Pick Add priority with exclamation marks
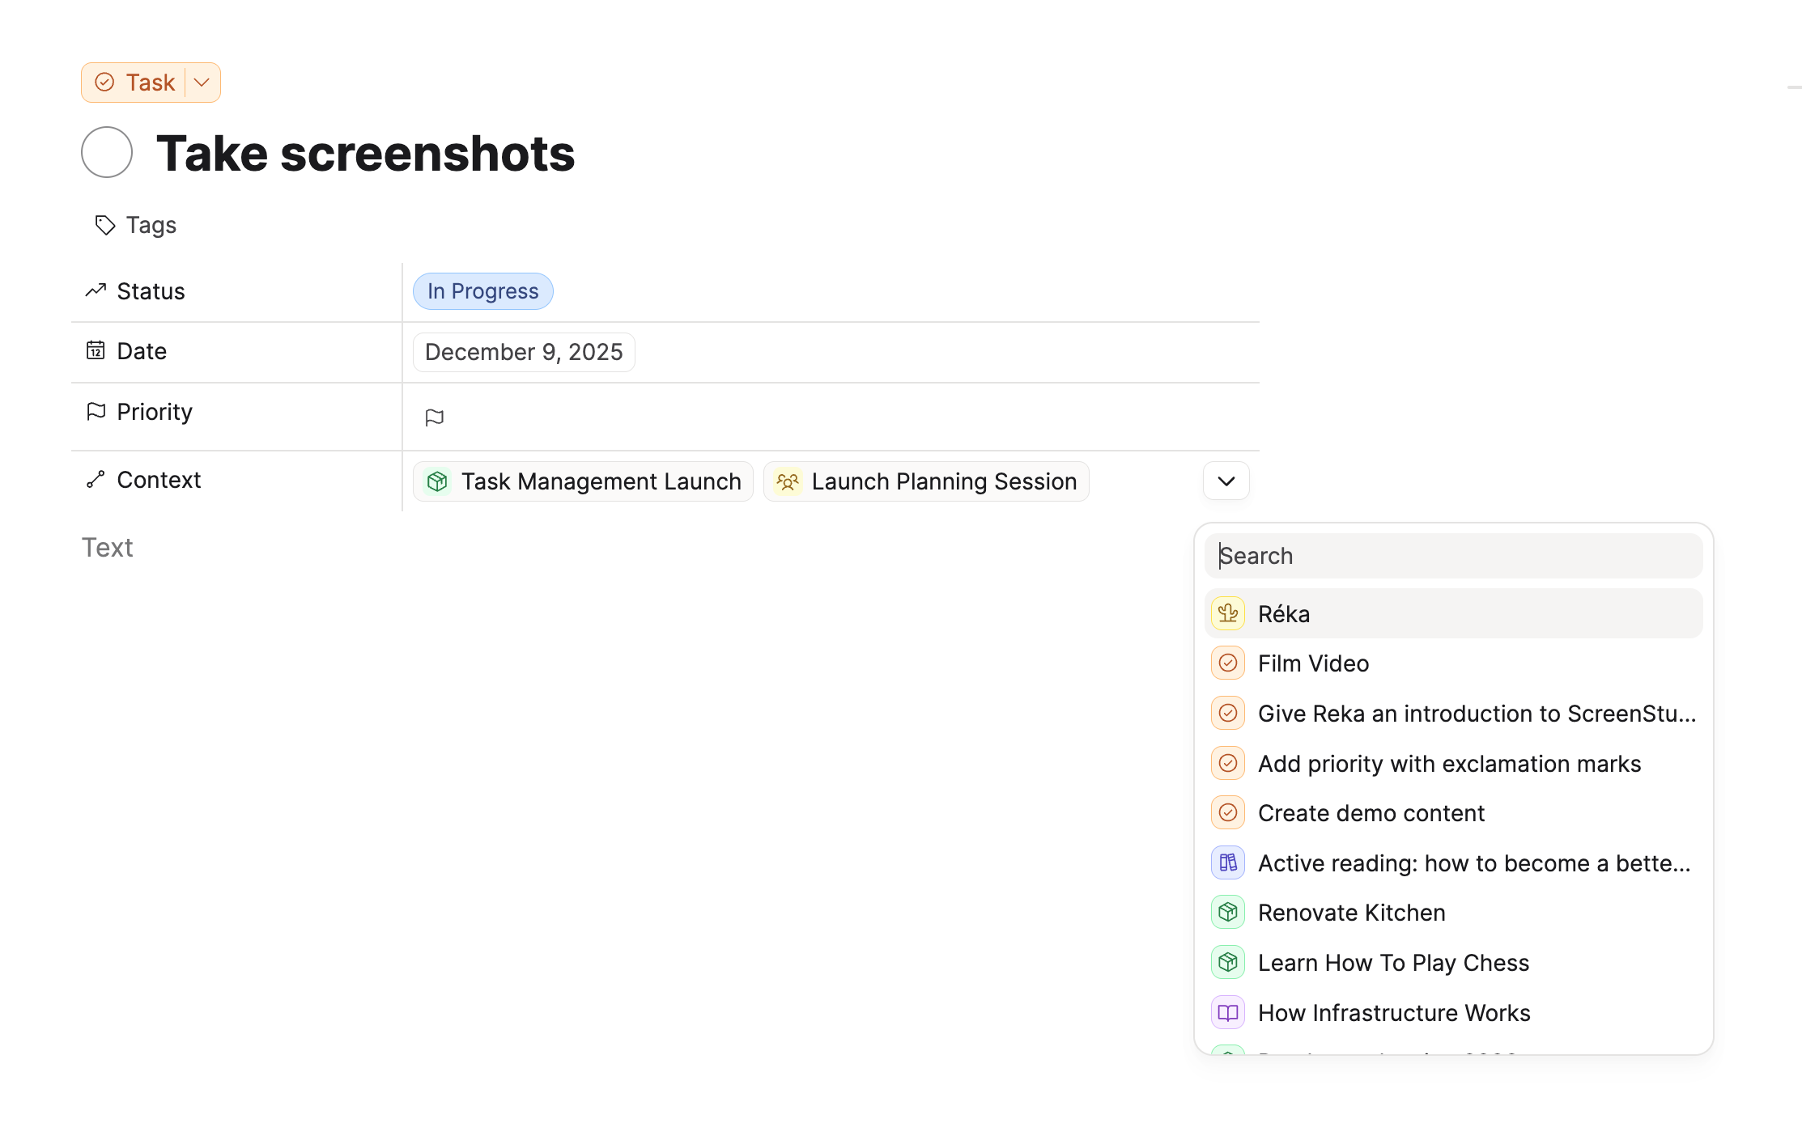Viewport: 1802px width, 1123px height. tap(1449, 764)
